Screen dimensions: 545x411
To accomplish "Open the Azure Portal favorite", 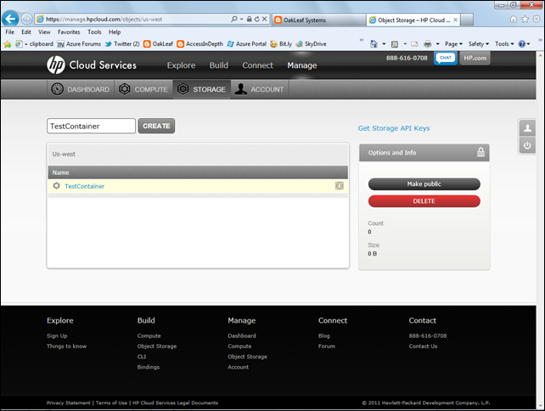I will (x=247, y=44).
